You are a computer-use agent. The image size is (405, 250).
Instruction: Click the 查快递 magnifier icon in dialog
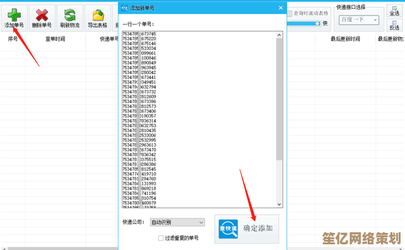228,229
